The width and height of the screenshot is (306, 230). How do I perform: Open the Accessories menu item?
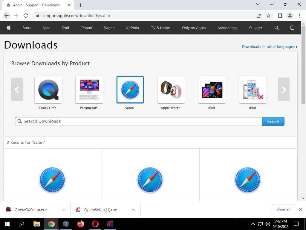[227, 28]
